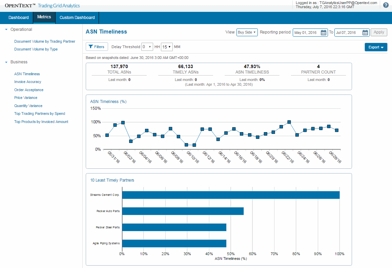This screenshot has height=268, width=392.
Task: Open the Order Acceptance metric
Action: pos(29,90)
